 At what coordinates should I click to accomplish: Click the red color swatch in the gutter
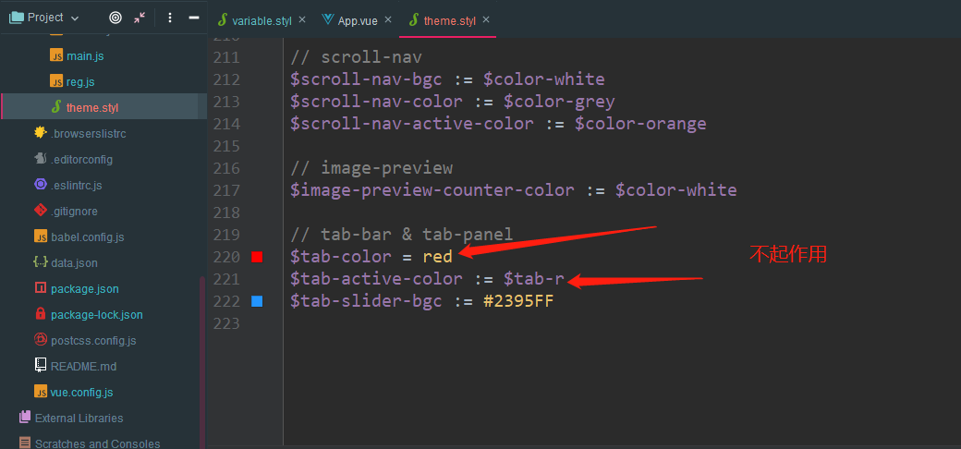coord(257,257)
